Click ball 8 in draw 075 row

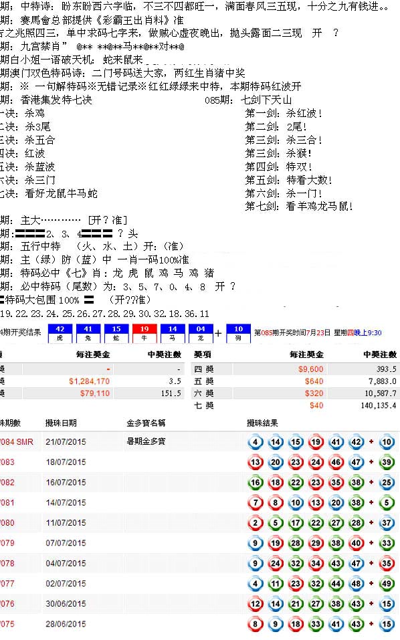(x=255, y=624)
